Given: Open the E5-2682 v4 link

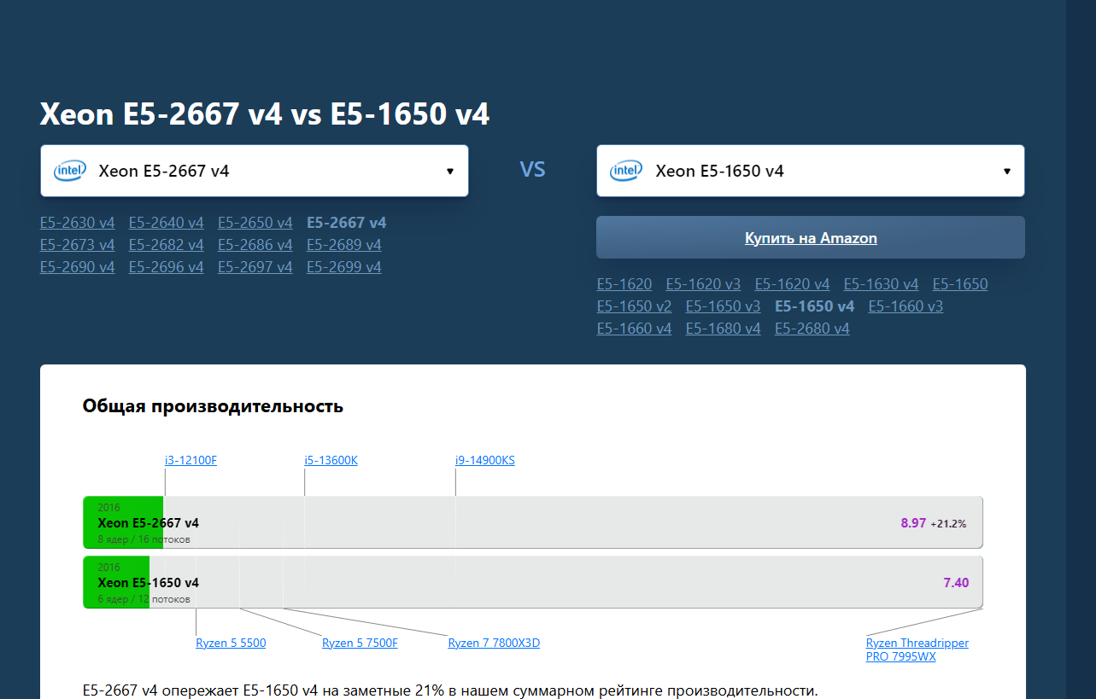Looking at the screenshot, I should pos(166,245).
